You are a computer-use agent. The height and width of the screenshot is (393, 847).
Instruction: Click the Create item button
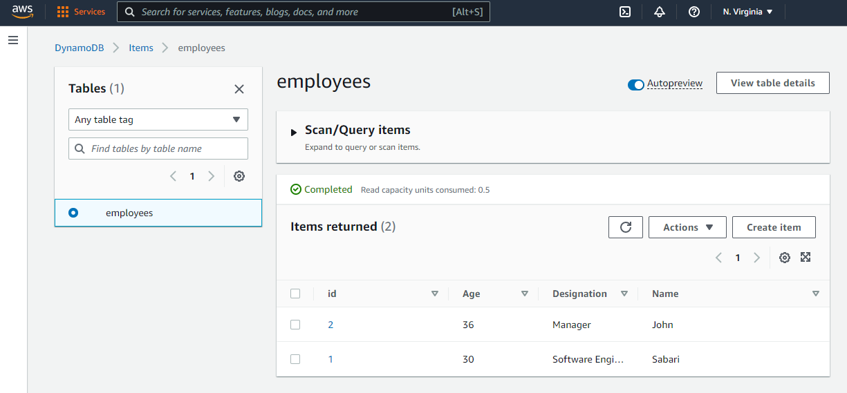pyautogui.click(x=774, y=227)
